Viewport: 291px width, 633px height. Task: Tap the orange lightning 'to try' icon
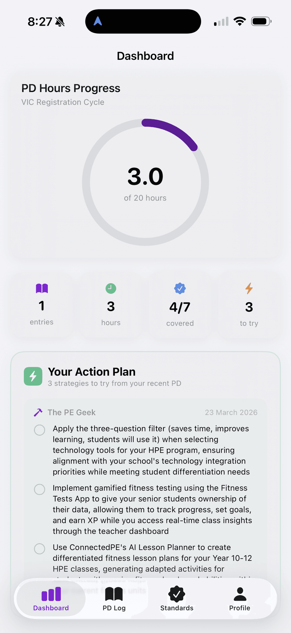click(249, 288)
